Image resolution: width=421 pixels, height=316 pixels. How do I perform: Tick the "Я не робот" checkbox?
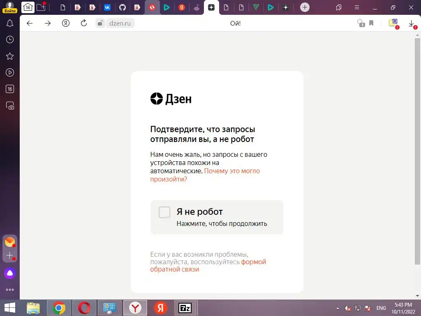click(x=164, y=212)
